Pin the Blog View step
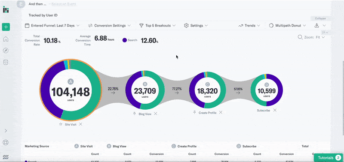The height and width of the screenshot is (162, 344). coord(135,114)
